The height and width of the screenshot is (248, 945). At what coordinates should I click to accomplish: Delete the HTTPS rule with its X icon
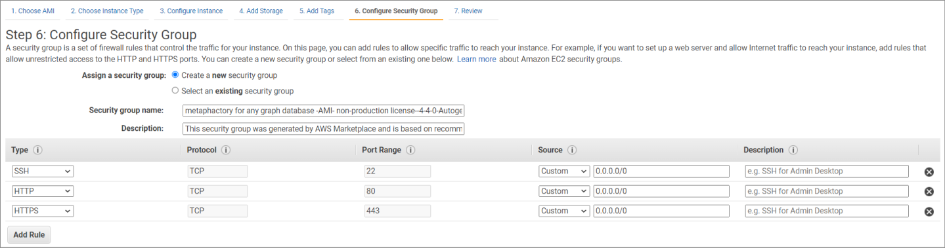pyautogui.click(x=929, y=211)
